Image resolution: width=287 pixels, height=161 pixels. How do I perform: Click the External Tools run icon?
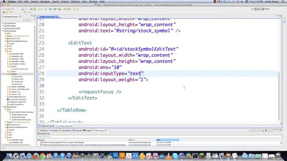(60, 9)
